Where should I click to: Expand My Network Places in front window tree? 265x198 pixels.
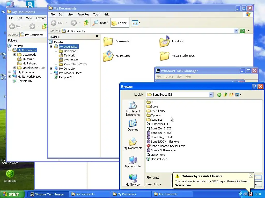pyautogui.click(x=51, y=73)
